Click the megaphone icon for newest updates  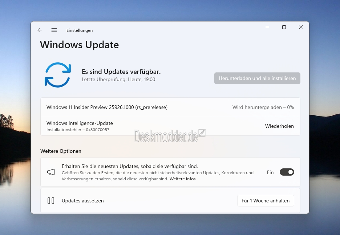(51, 172)
